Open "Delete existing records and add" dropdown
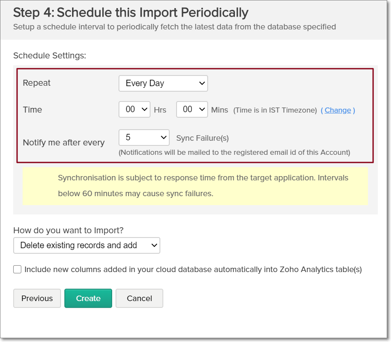Screen dimensions: 391x342 tap(87, 246)
